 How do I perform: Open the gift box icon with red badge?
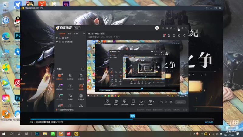[x=164, y=35]
